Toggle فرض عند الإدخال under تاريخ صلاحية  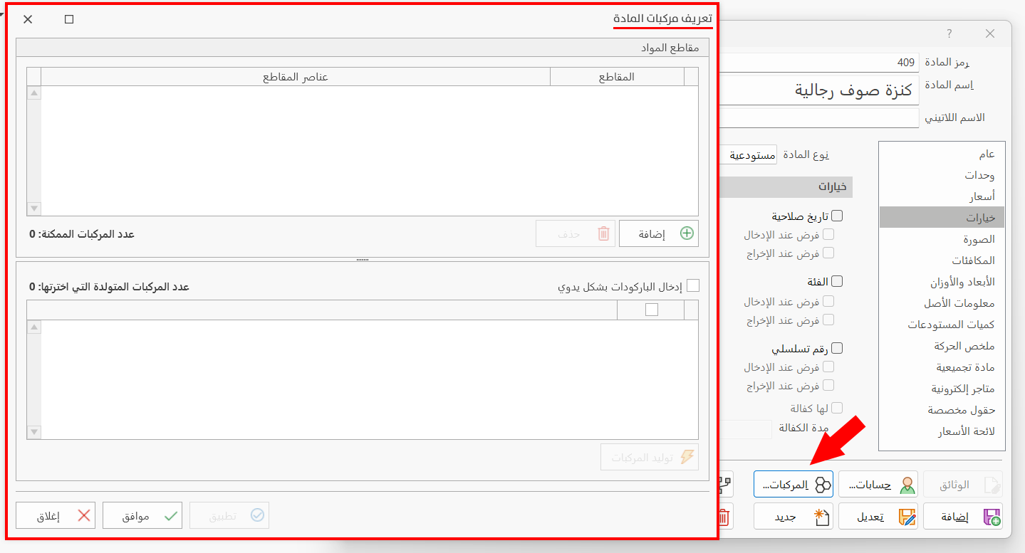pyautogui.click(x=828, y=234)
